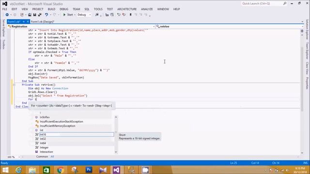The width and height of the screenshot is (310, 174).
Task: Open the ARCHITECTURE menu
Action: coord(127,9)
